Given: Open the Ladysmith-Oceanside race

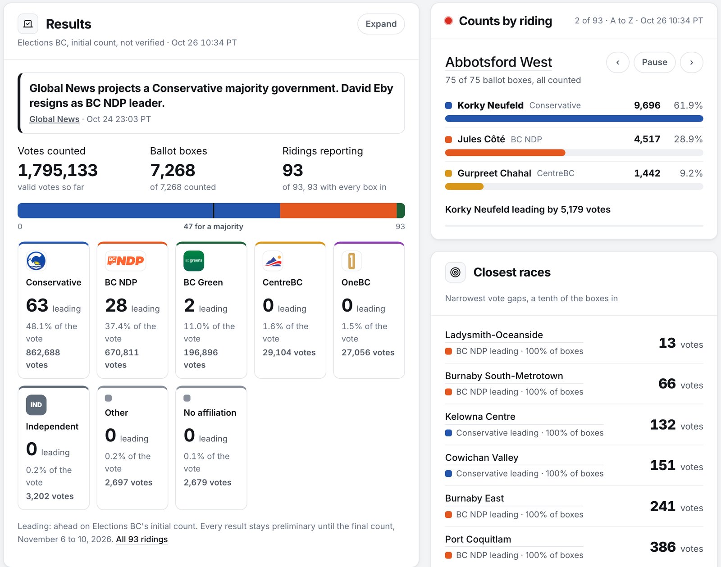Looking at the screenshot, I should coord(494,335).
